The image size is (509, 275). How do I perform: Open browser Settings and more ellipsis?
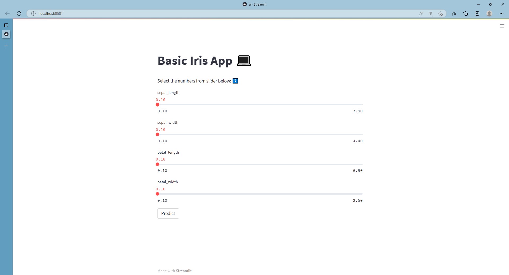[x=502, y=13]
